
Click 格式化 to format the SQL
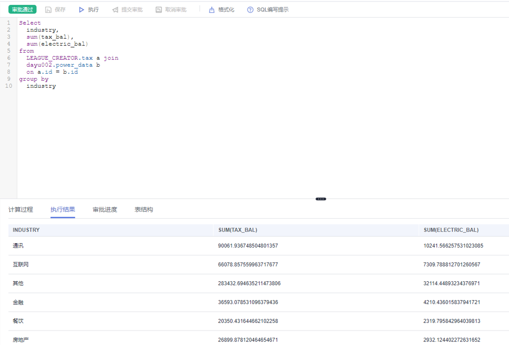[226, 10]
